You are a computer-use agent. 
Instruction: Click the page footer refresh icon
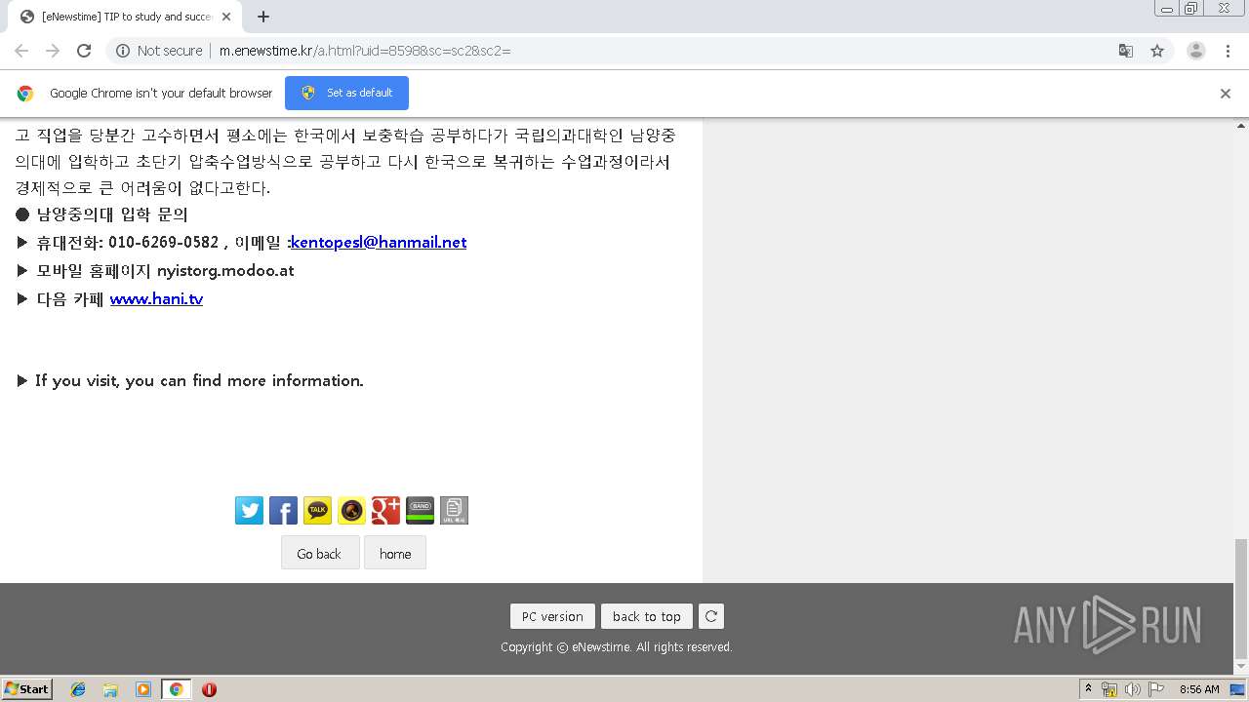click(x=711, y=616)
